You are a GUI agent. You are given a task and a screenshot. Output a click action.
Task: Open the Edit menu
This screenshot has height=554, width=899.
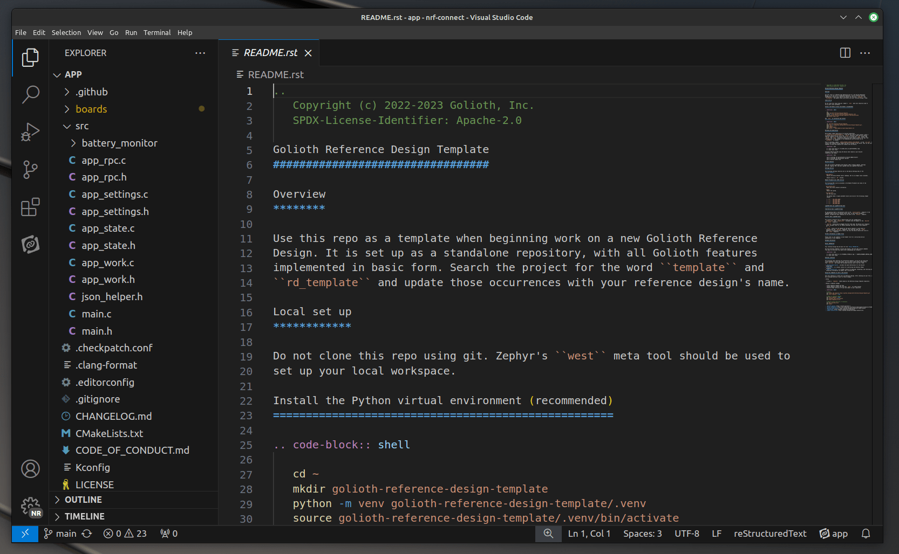point(39,32)
